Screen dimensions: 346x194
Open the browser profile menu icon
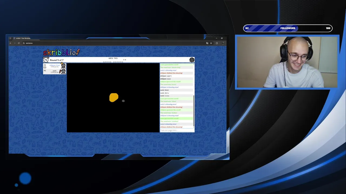tap(223, 43)
